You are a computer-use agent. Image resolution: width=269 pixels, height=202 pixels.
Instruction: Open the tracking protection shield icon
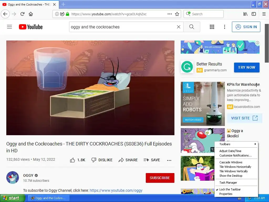(x=62, y=14)
